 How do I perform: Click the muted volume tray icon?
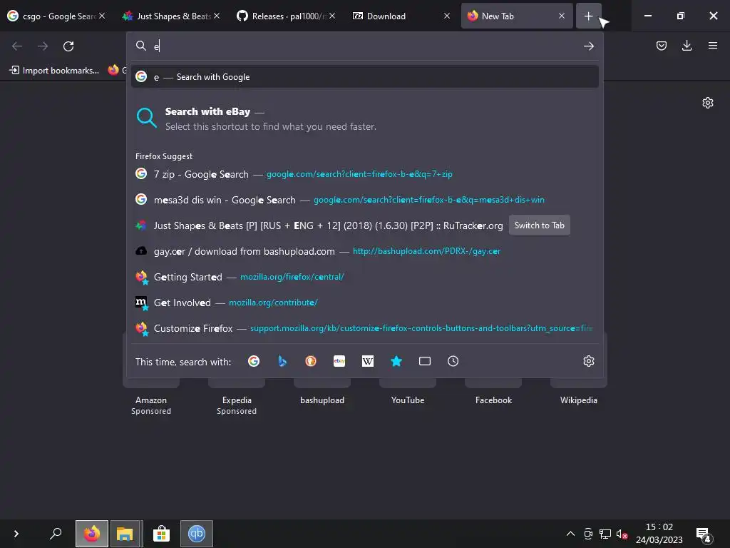tap(622, 534)
